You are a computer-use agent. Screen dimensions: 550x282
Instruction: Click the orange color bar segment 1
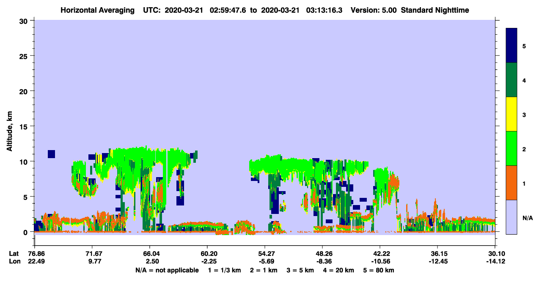(x=511, y=183)
